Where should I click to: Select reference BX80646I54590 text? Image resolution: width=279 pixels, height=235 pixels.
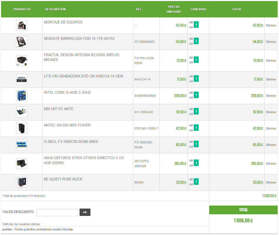coord(145,96)
